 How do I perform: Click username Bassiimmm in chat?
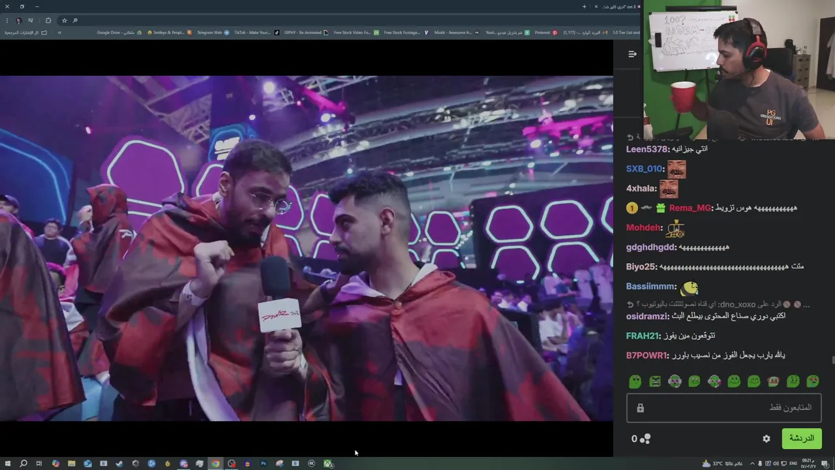point(651,287)
